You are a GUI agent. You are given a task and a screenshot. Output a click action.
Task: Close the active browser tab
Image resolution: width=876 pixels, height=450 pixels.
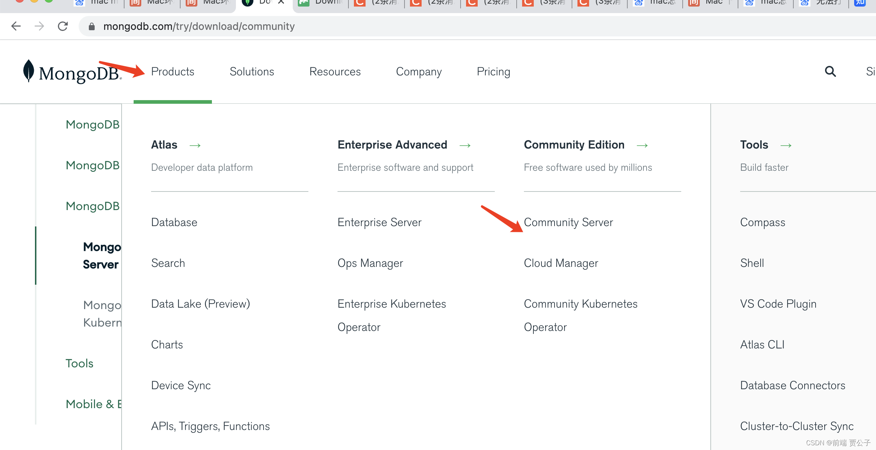[x=281, y=2]
